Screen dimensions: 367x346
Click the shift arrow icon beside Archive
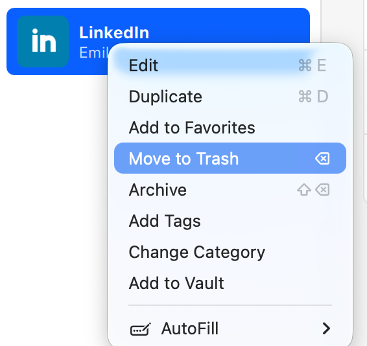pyautogui.click(x=304, y=190)
